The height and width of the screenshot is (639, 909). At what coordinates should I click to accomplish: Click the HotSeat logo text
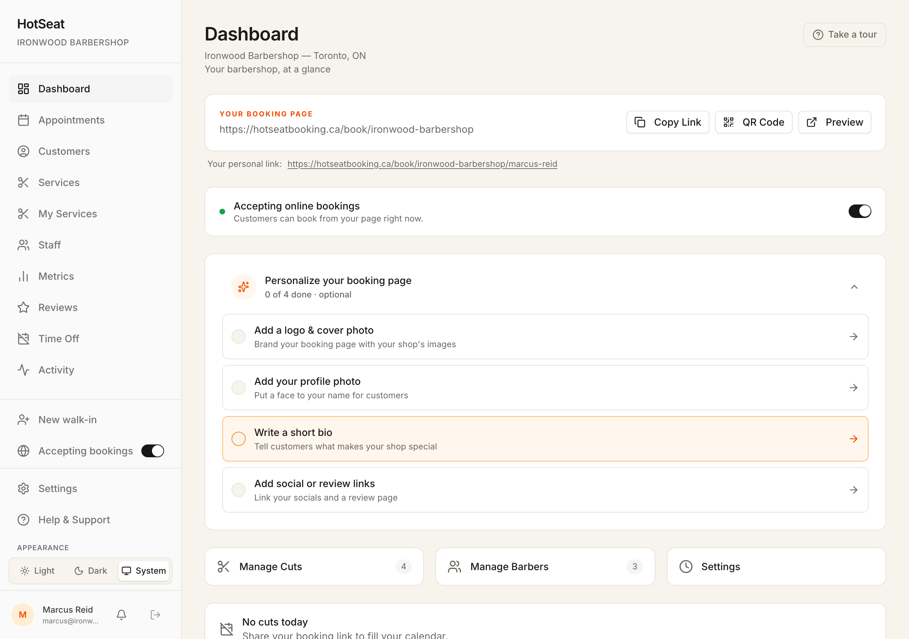(40, 24)
